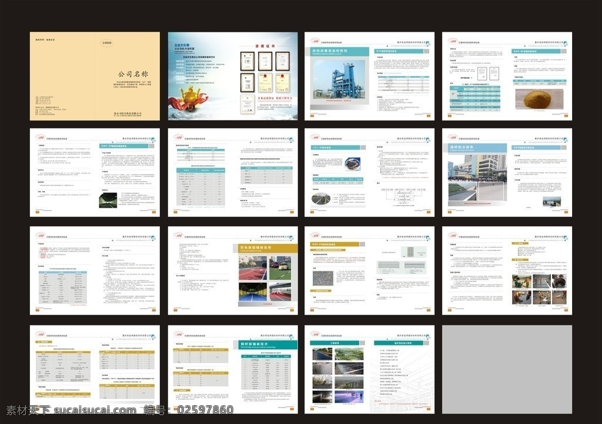Select the red road under overpass photo
The image size is (602, 424).
click(280, 292)
